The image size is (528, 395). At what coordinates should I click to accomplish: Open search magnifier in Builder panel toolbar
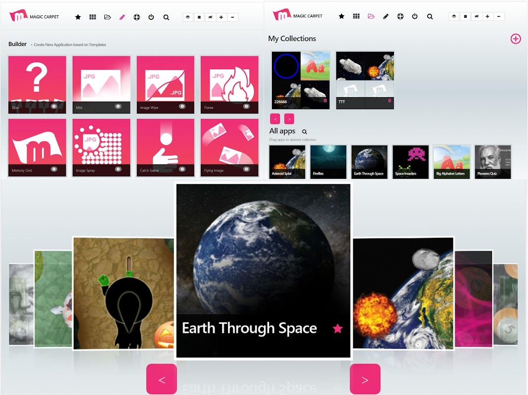click(x=166, y=17)
